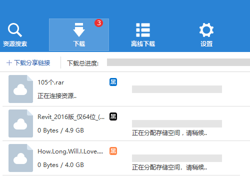Select the How.Long.Will.I.Love file name
The image size is (250, 180).
click(70, 151)
